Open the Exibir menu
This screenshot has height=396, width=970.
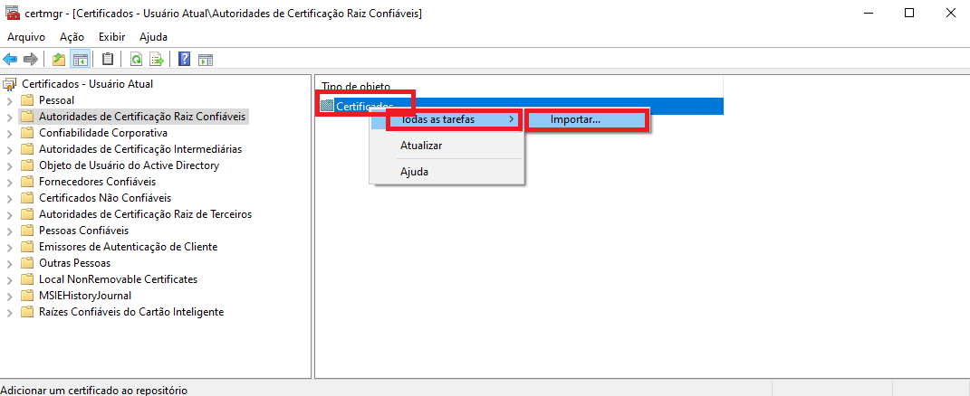[x=111, y=37]
